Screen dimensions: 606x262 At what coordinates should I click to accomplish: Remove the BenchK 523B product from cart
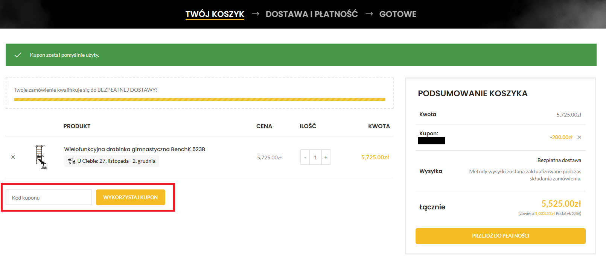13,157
